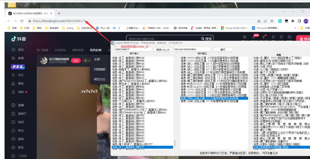Click room_id field containing 948222486177

point(134,49)
